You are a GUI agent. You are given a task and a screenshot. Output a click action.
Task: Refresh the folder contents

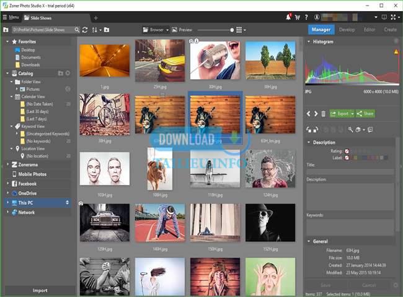85,30
